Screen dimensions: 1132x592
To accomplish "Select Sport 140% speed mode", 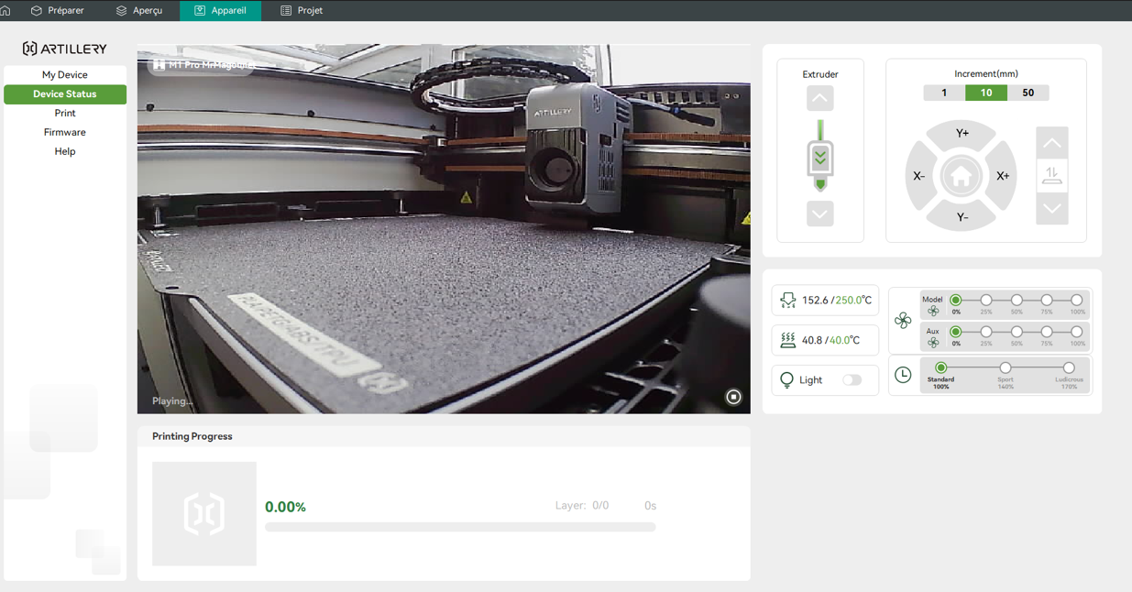I will pos(1006,368).
